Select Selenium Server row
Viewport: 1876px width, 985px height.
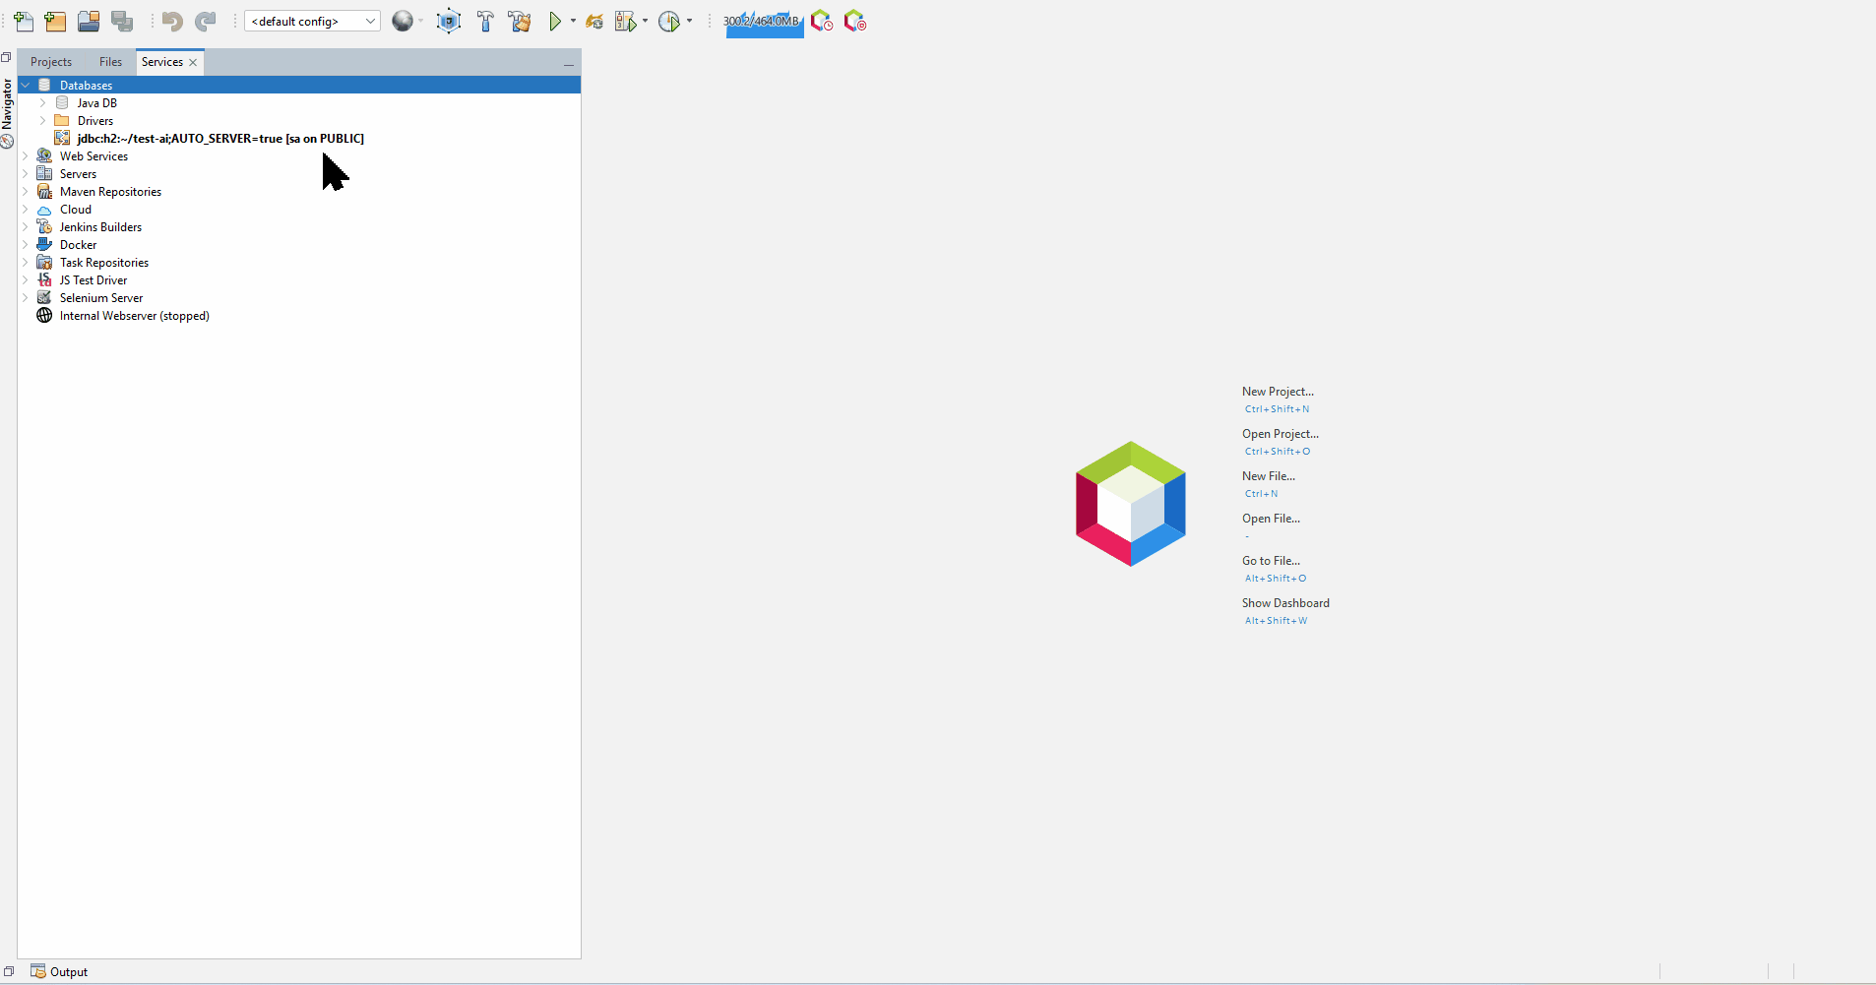click(101, 298)
